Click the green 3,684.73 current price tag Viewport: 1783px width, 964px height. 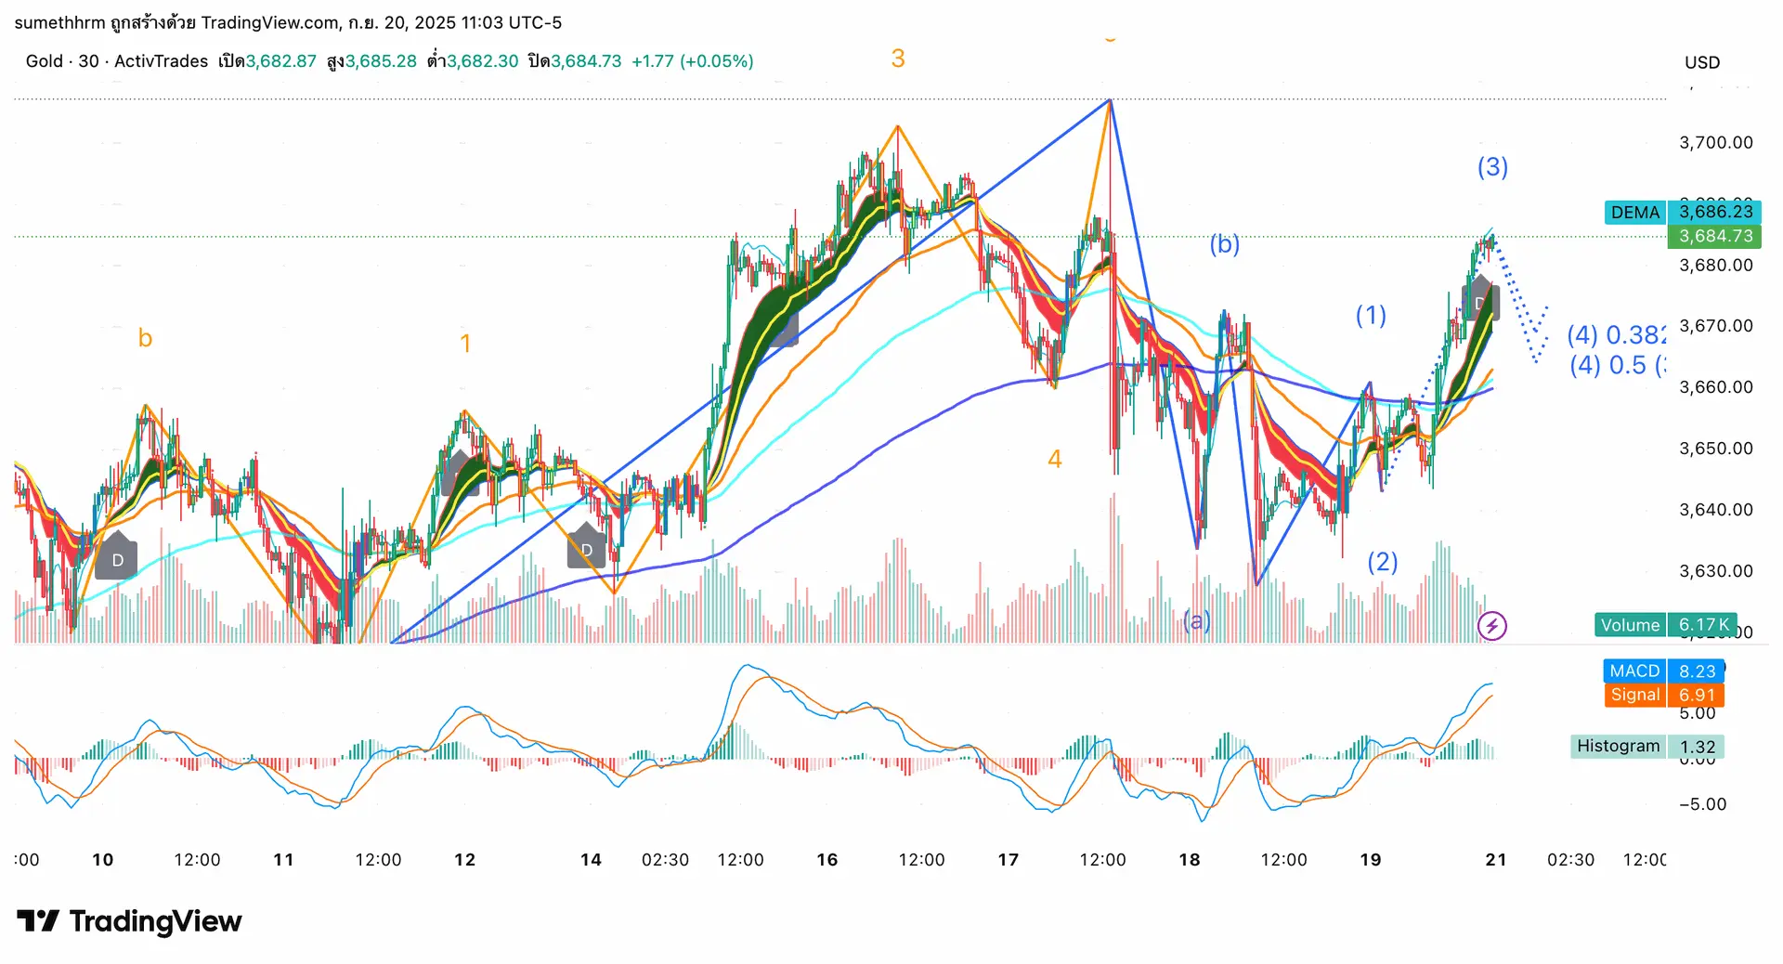click(x=1715, y=236)
